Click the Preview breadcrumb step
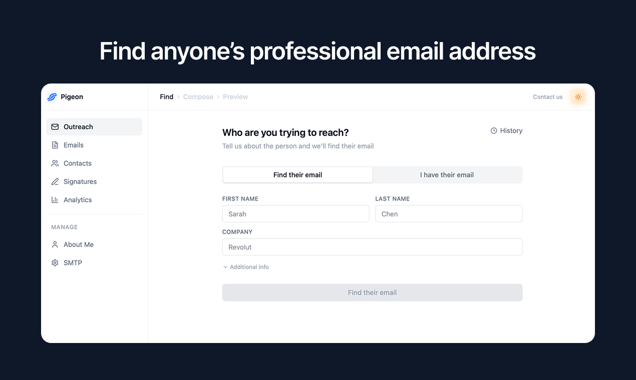 (235, 96)
